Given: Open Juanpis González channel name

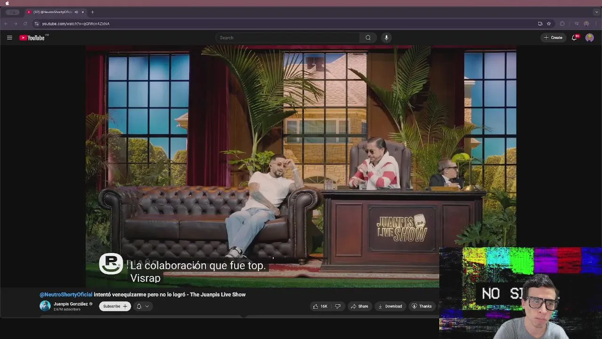Looking at the screenshot, I should (x=71, y=304).
